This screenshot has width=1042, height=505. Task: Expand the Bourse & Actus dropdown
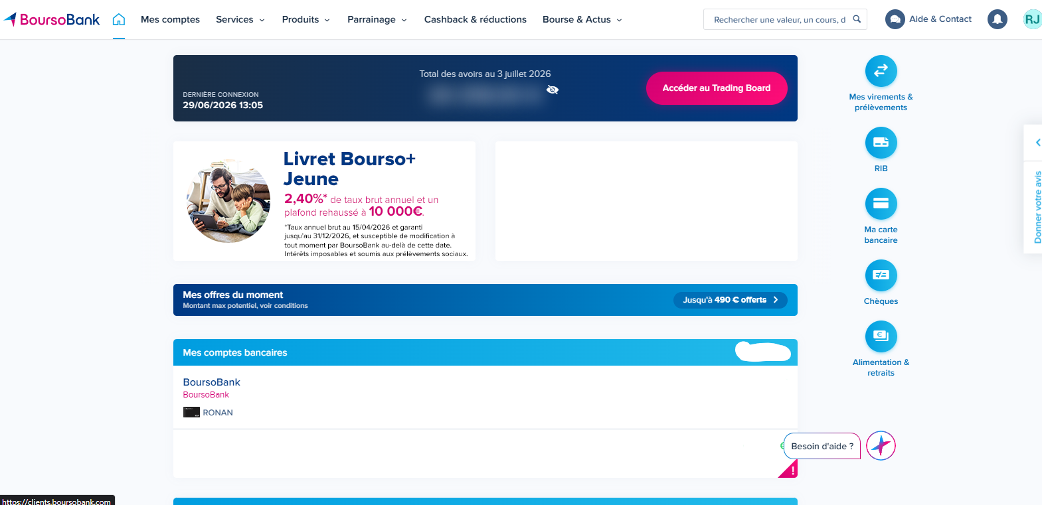tap(582, 19)
